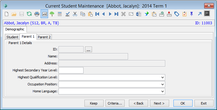
Task: Click the 'Abbot, Jacalyn (S12, BR, A, TB)' header text
Action: pyautogui.click(x=31, y=23)
